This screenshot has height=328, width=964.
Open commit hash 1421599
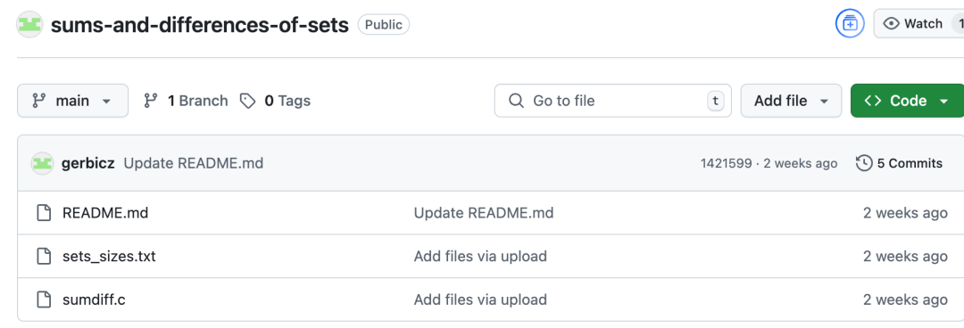(726, 163)
